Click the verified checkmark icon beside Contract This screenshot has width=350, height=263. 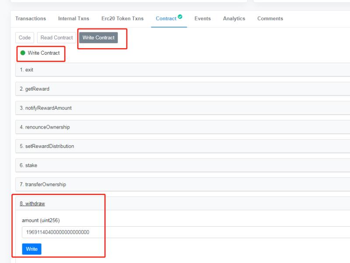pyautogui.click(x=180, y=17)
